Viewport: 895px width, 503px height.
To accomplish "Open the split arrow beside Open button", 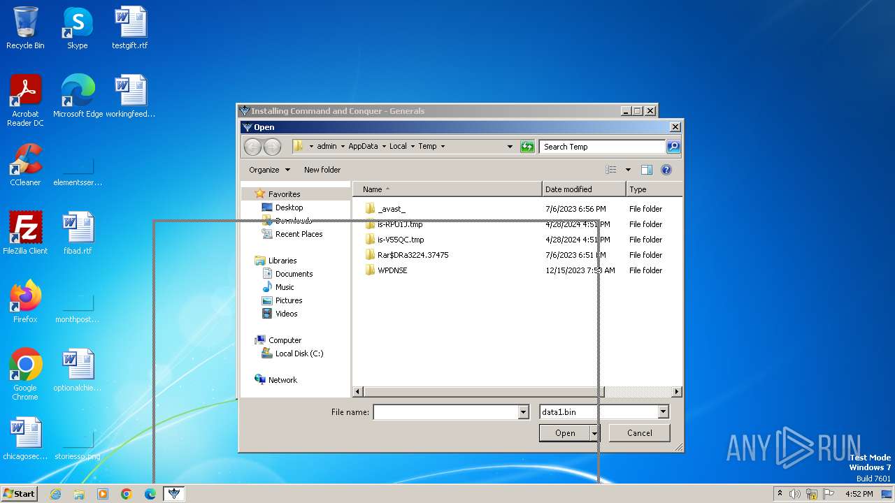I will (595, 433).
